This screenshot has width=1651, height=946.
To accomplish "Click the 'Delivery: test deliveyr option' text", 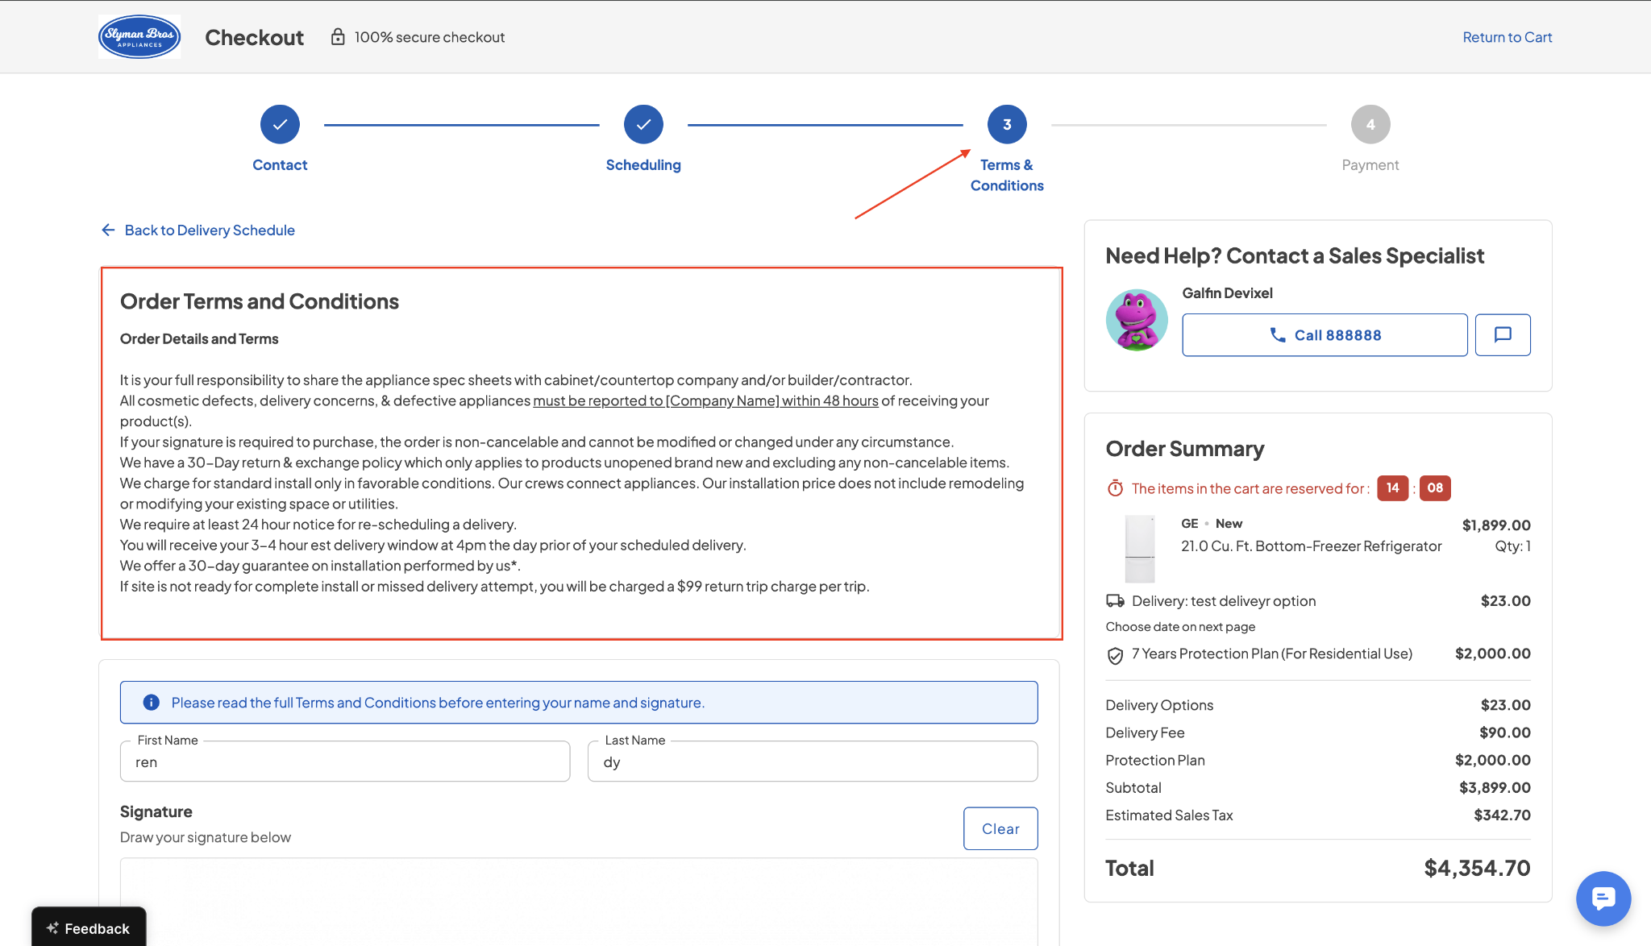I will [1224, 600].
